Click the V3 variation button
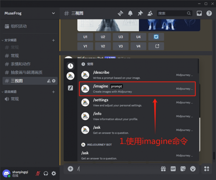Screen dimensions: 216x180 121,46
